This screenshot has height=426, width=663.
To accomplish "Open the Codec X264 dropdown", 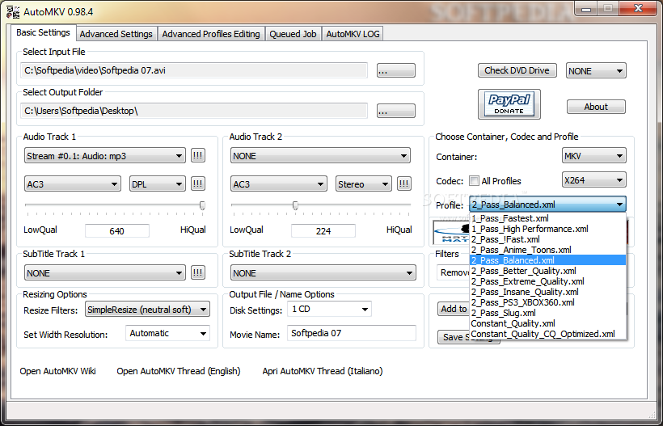I will pos(593,180).
